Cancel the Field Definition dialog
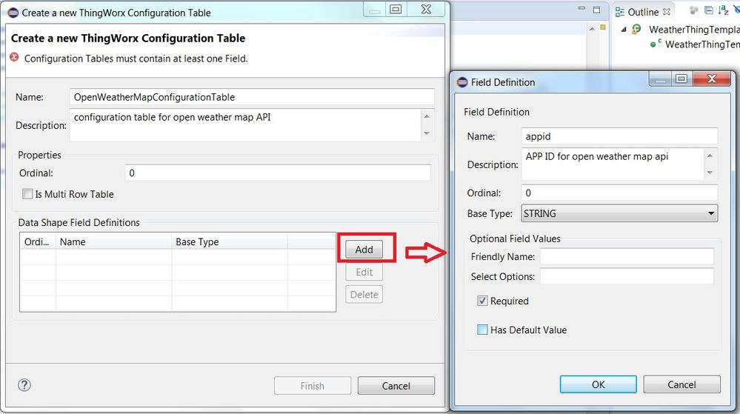 (x=681, y=384)
